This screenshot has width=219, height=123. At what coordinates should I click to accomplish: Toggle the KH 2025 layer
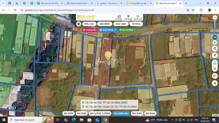click(x=82, y=113)
